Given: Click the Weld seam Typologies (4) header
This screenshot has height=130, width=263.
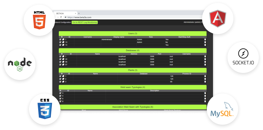Looking at the screenshot, I should (x=133, y=87).
